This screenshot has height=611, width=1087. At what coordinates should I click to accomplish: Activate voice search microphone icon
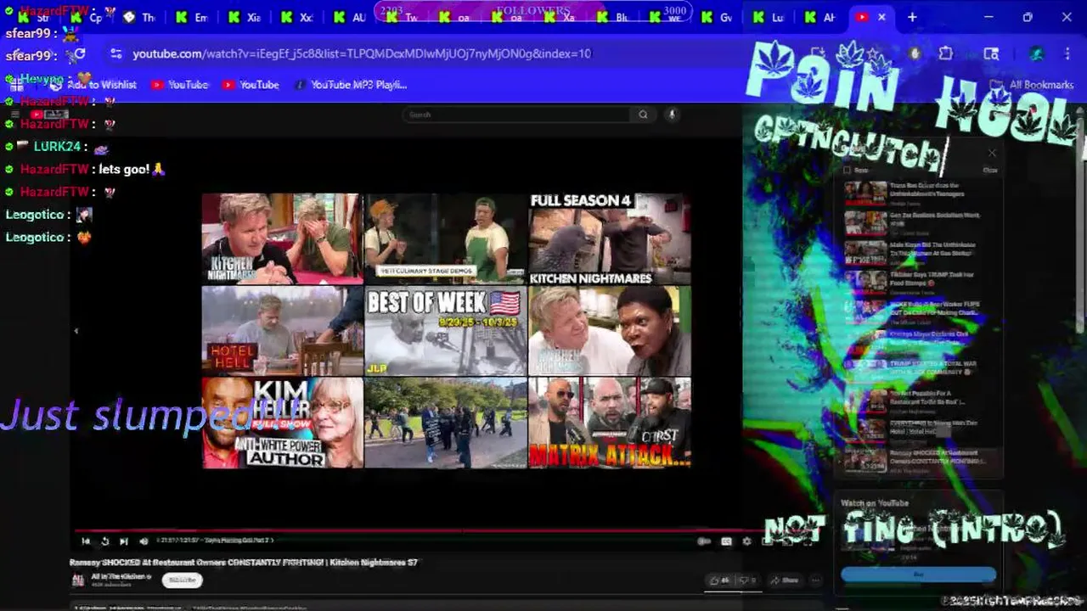[671, 115]
